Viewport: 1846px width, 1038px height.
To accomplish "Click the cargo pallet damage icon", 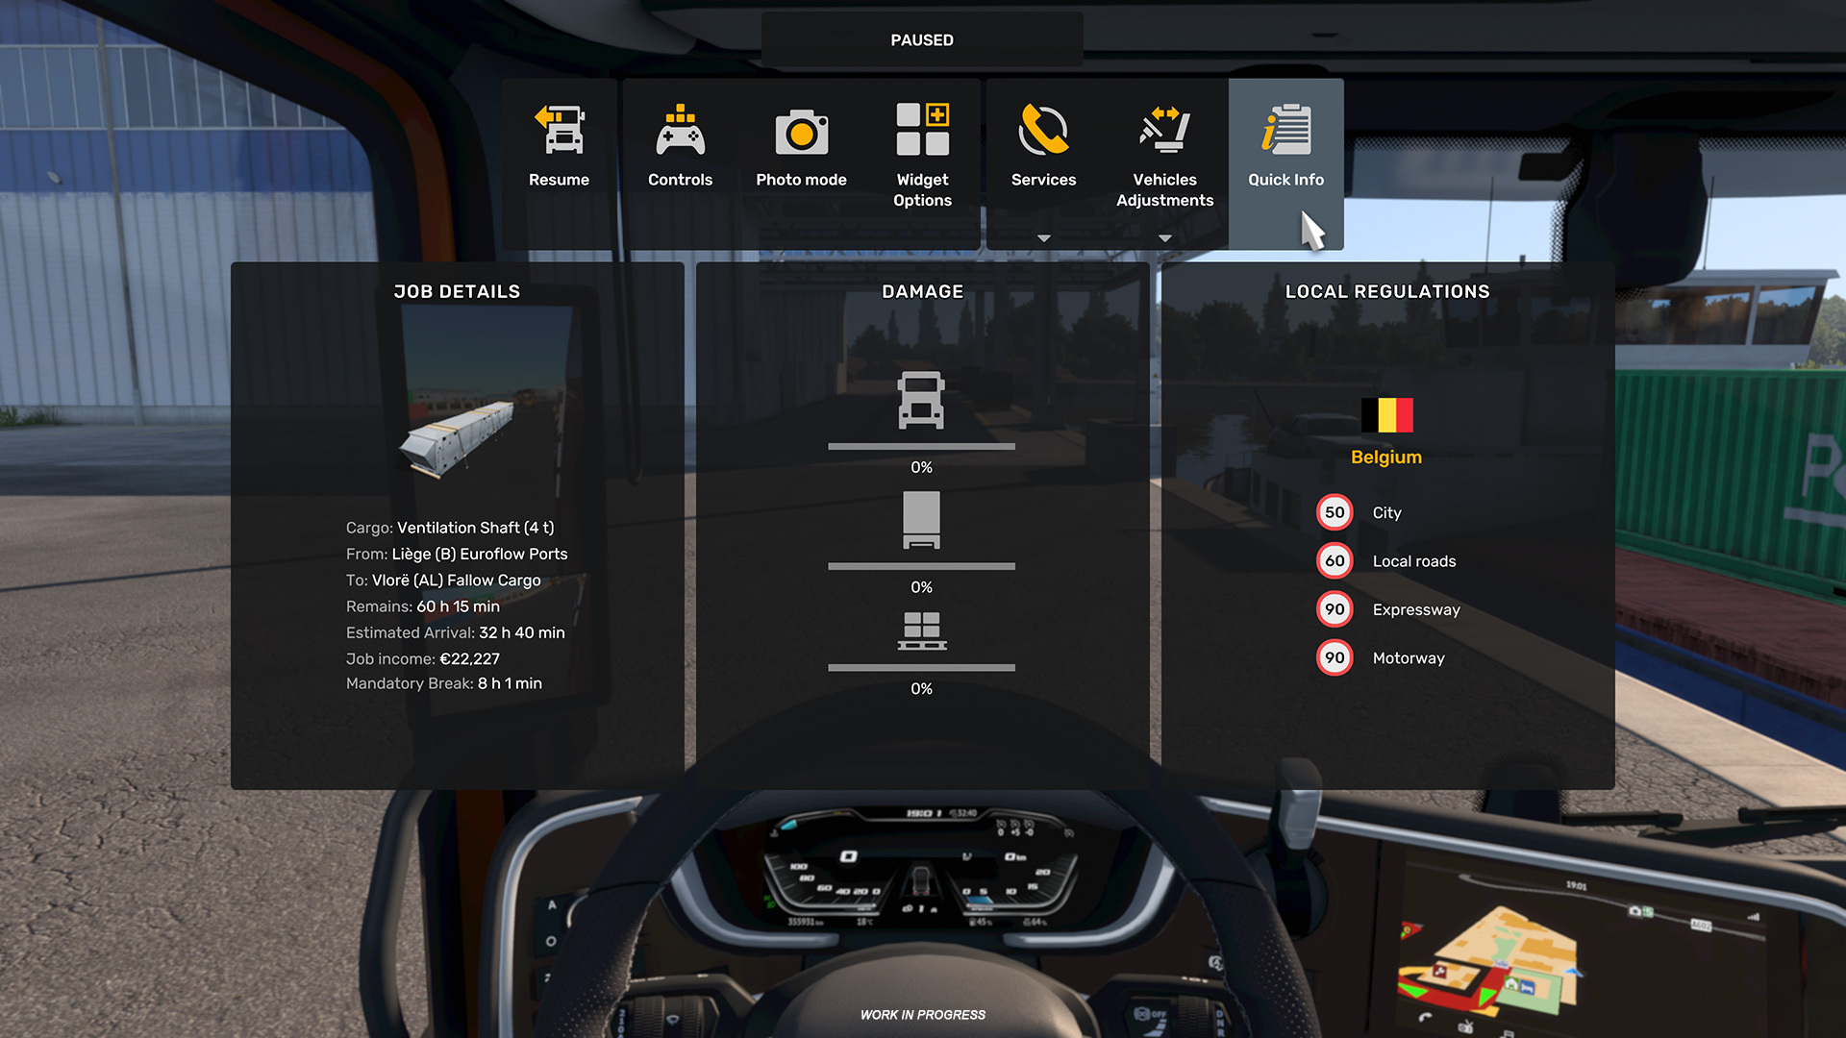I will [921, 631].
